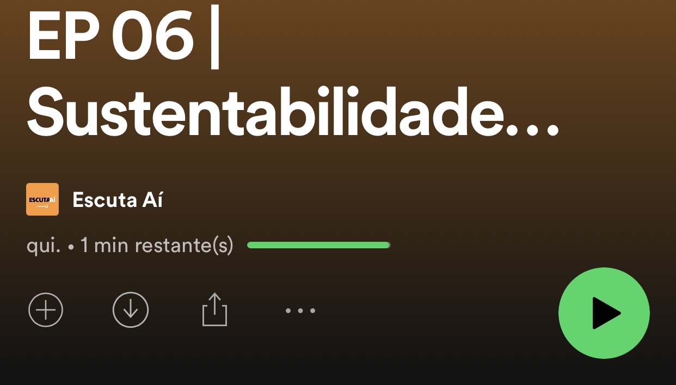The image size is (676, 385).
Task: Add episode to Your Library with plus icon
Action: [x=46, y=310]
